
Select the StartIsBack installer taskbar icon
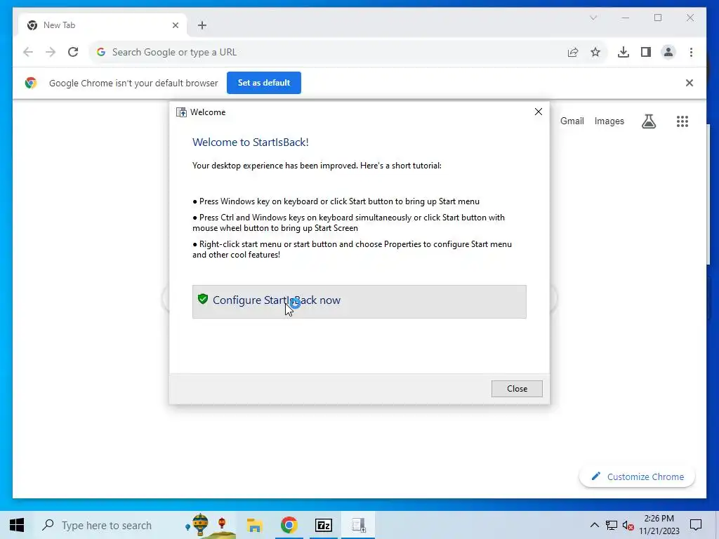[x=358, y=525]
